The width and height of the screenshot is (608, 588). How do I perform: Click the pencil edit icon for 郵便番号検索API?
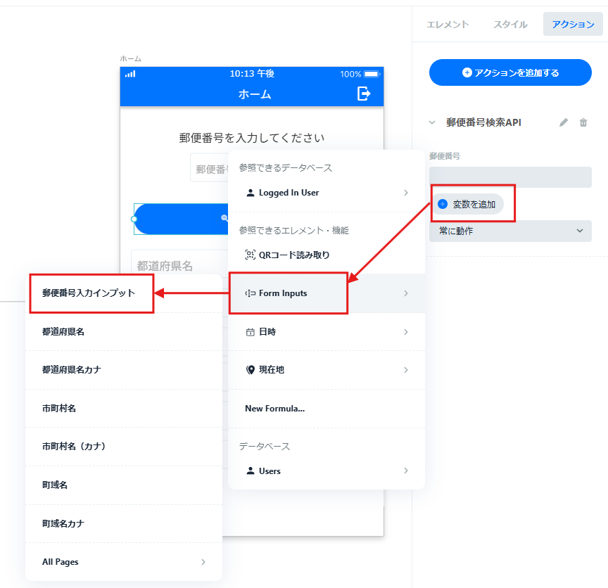[x=564, y=122]
